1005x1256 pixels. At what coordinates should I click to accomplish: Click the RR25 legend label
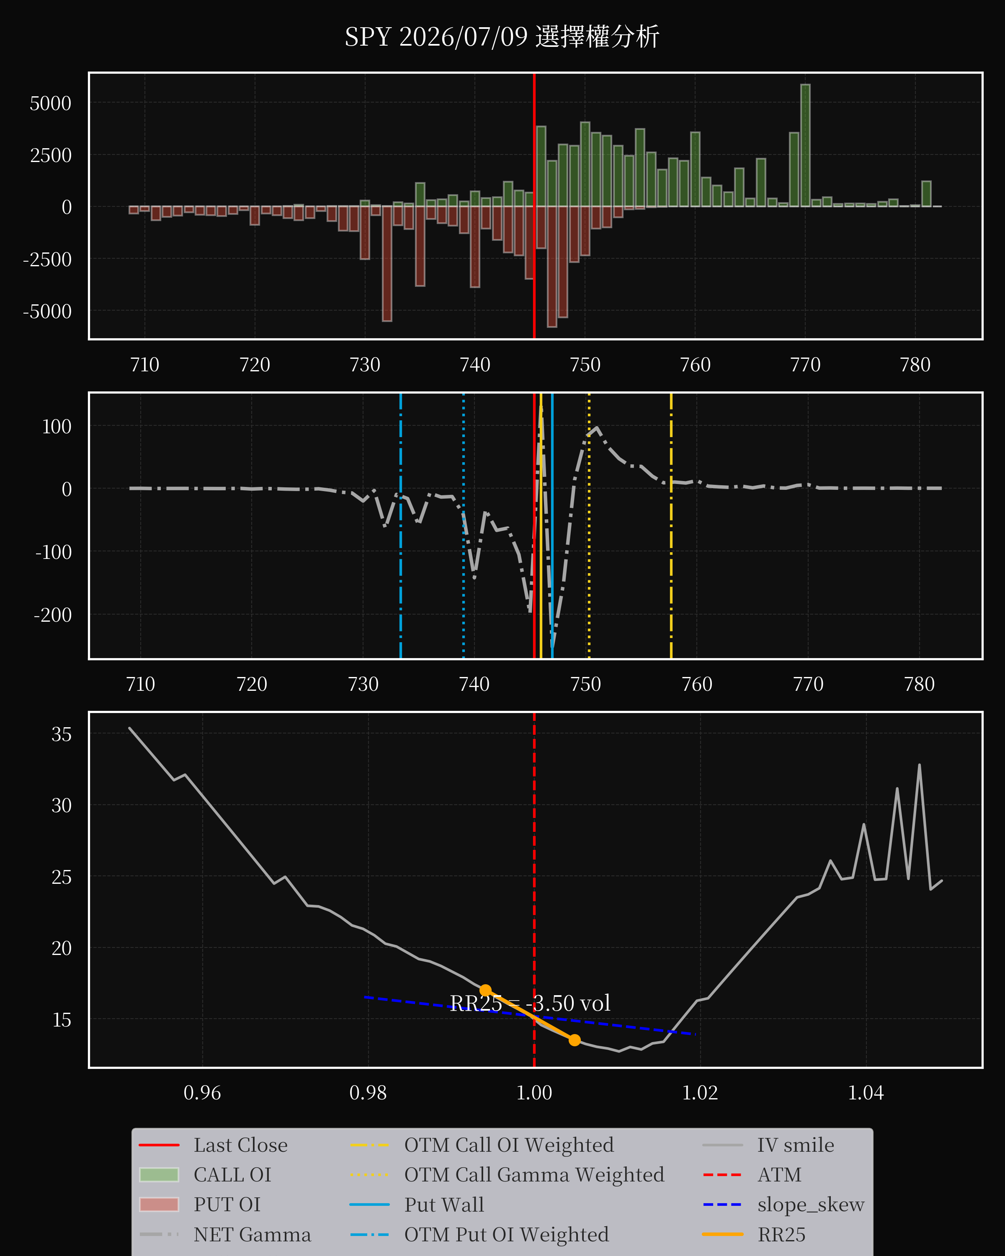click(x=782, y=1235)
